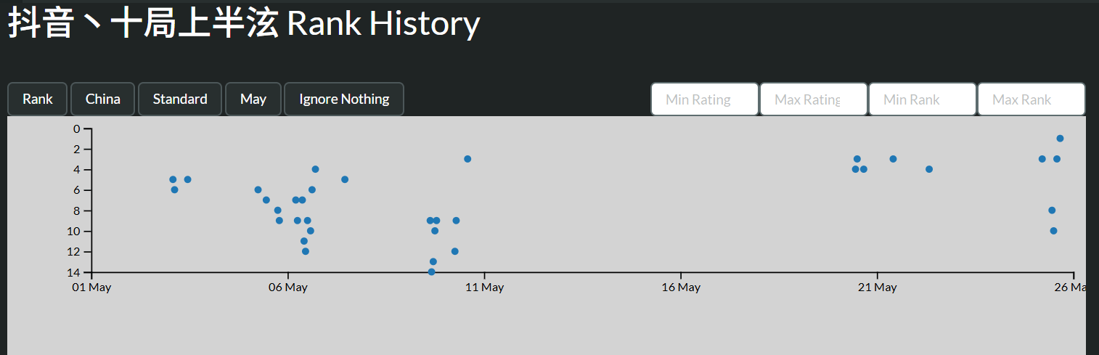Open the Rank metric dropdown
Image resolution: width=1099 pixels, height=355 pixels.
[x=37, y=99]
